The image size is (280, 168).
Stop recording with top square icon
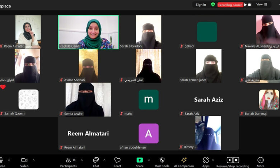[x=249, y=5]
